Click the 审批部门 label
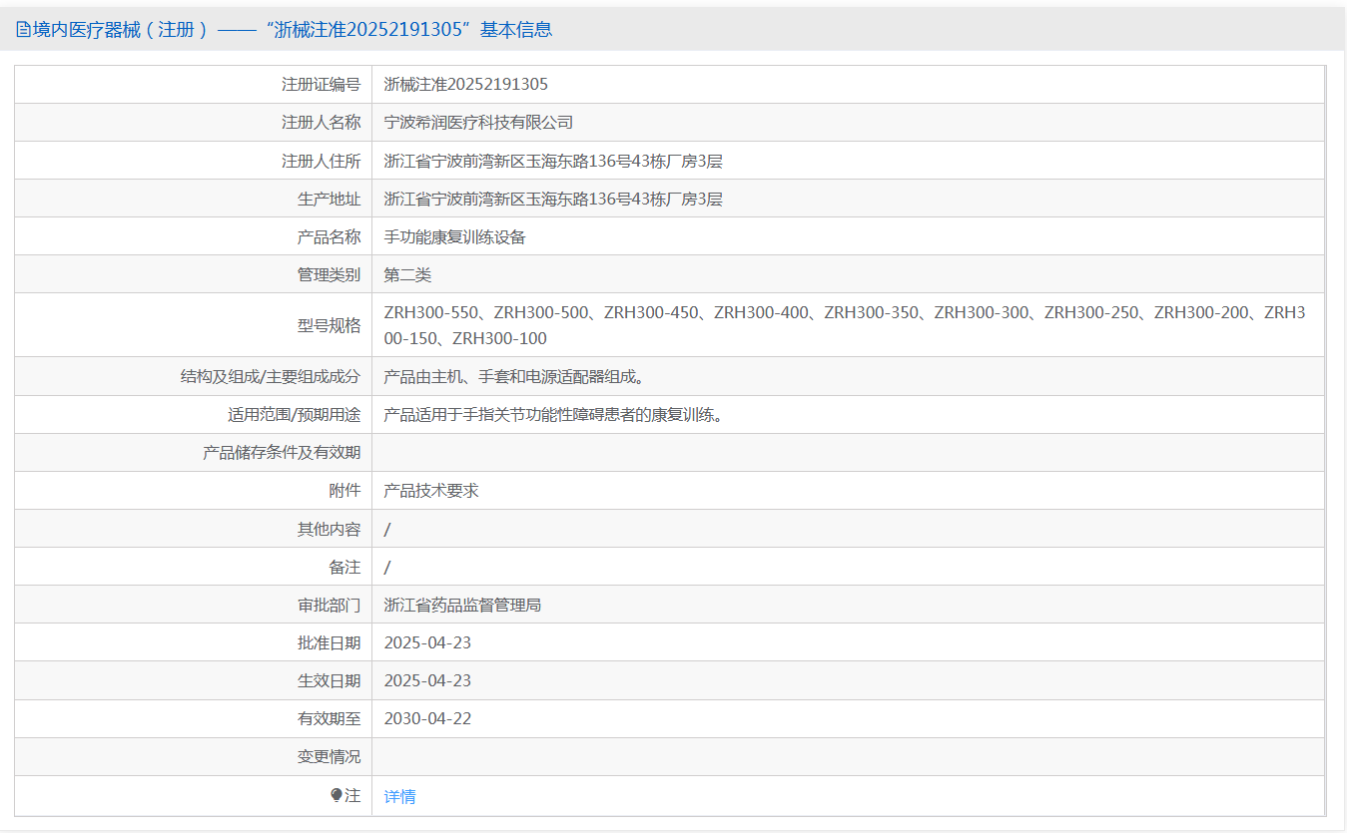This screenshot has height=833, width=1347. [329, 605]
